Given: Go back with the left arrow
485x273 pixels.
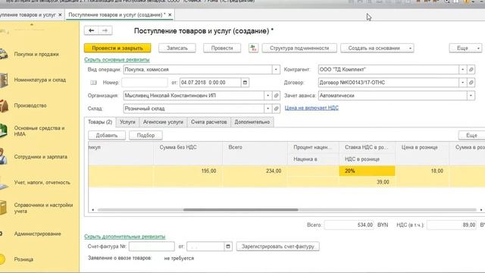Looking at the screenshot, I should [x=91, y=30].
